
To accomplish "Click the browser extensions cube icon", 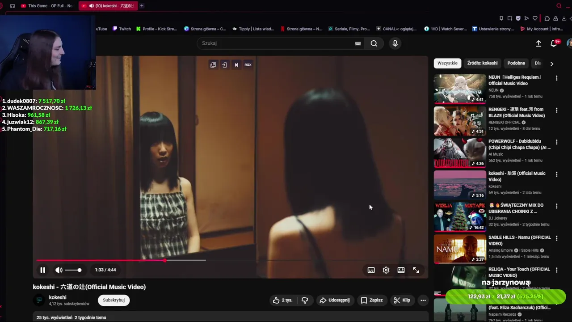I will tap(547, 18).
